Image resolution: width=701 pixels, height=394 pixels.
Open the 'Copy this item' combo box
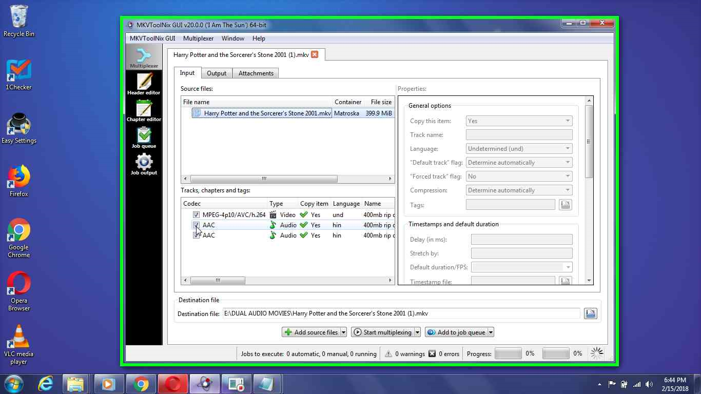519,121
